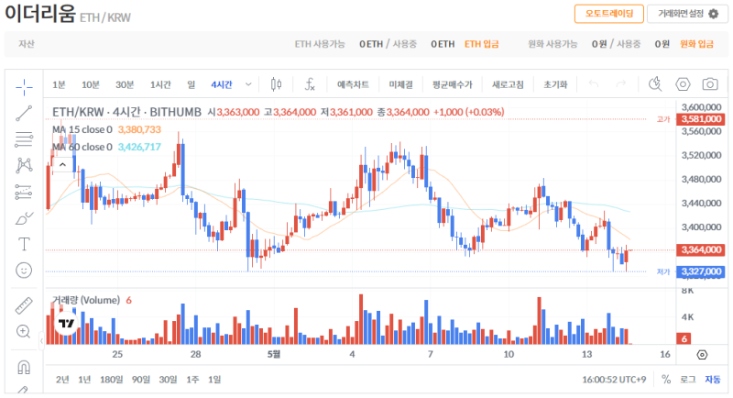Open the emoji icons tool

24,270
